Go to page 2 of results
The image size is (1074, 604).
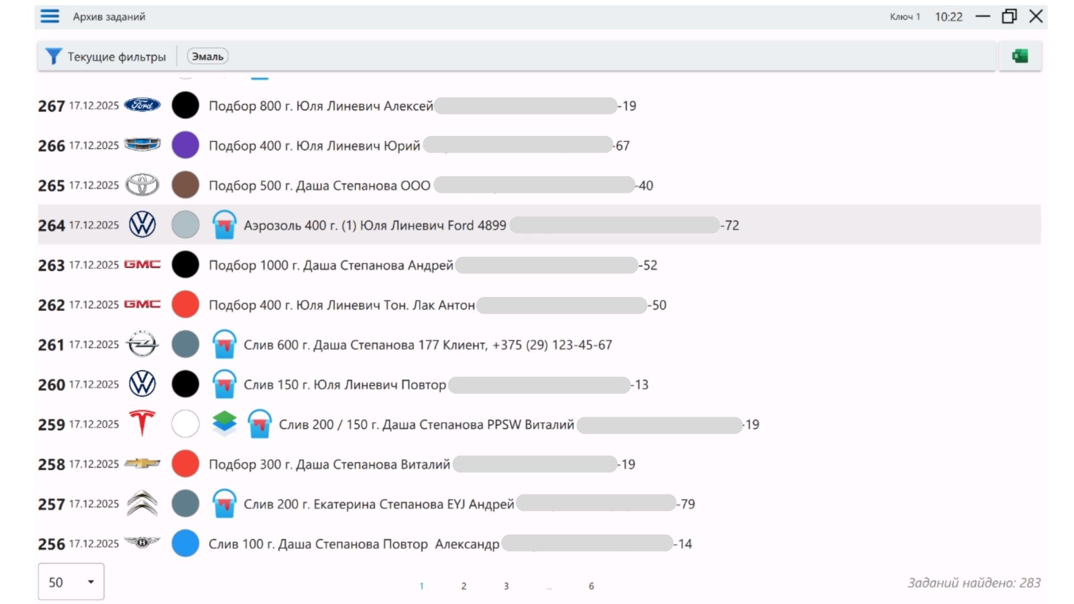[x=464, y=586]
